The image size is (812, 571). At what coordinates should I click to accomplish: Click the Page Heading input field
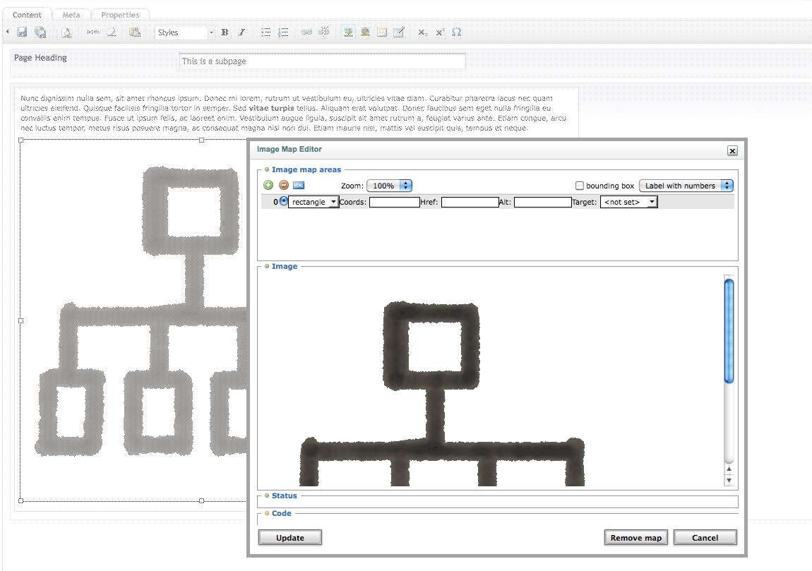click(x=322, y=61)
